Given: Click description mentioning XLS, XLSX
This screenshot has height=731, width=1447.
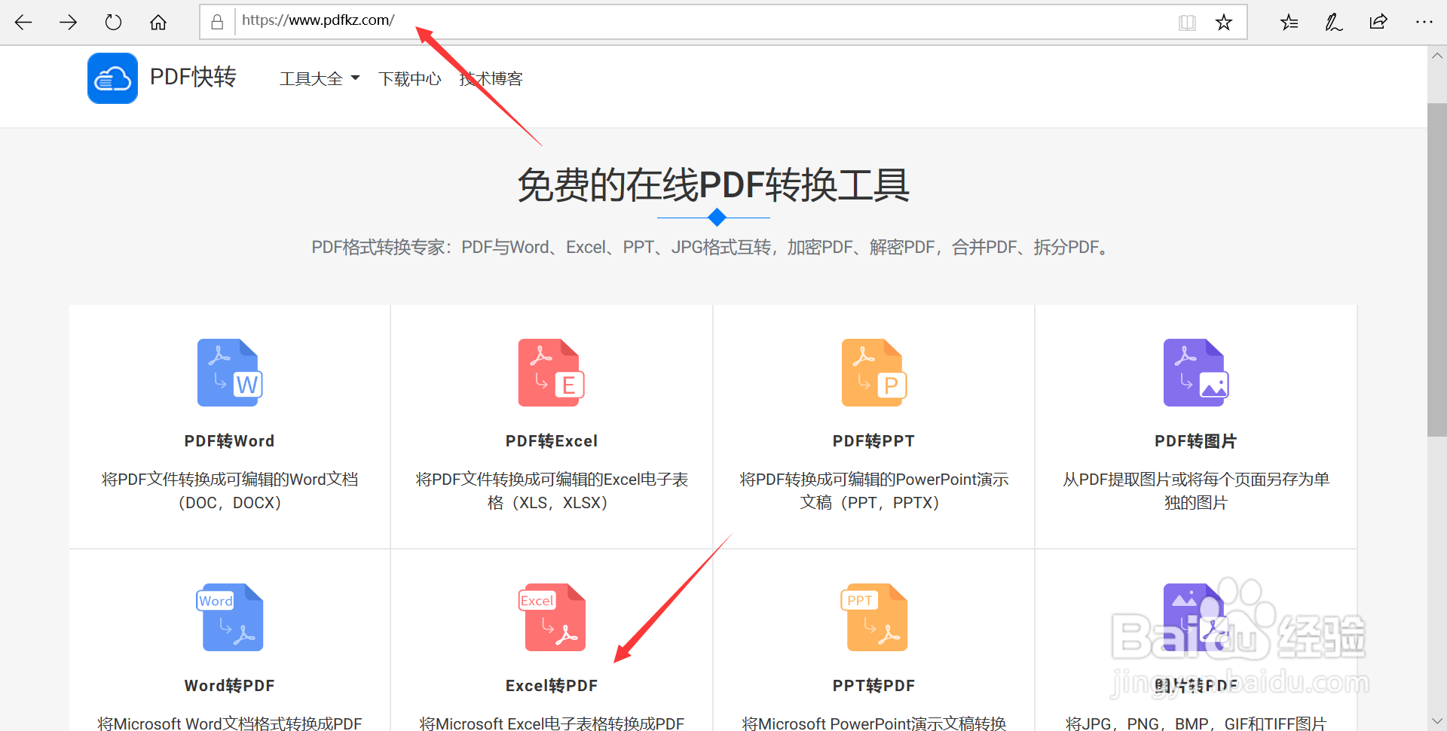Looking at the screenshot, I should click(552, 491).
